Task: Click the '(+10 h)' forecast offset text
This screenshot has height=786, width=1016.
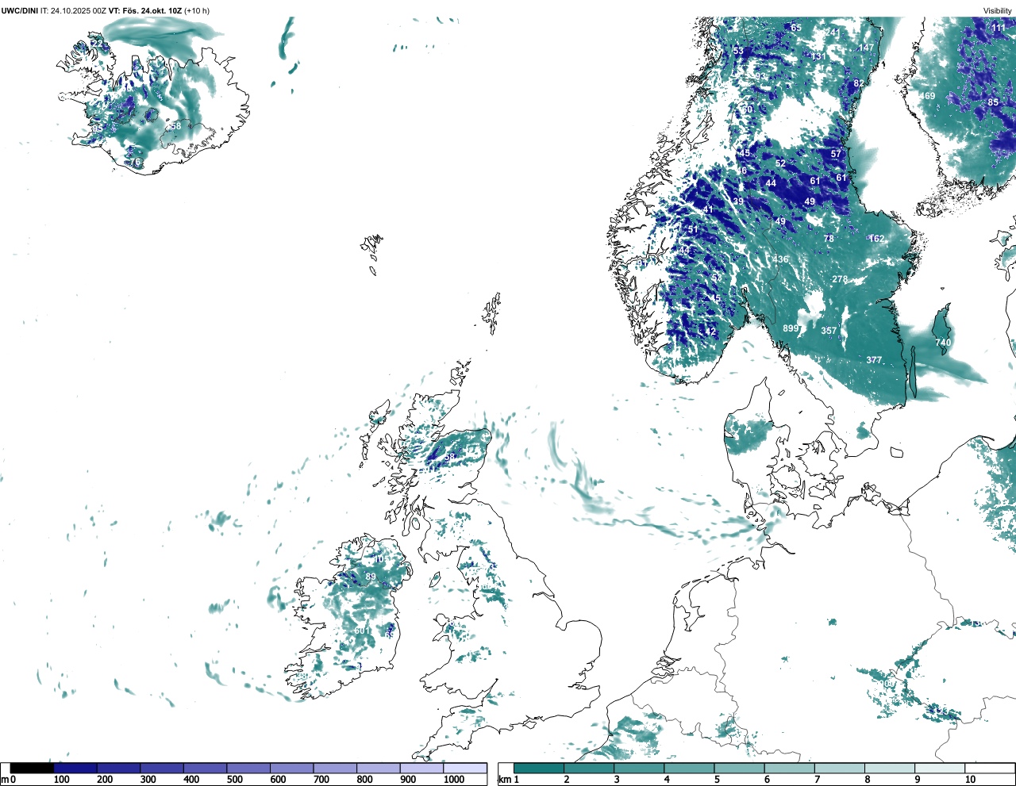Action: tap(197, 10)
